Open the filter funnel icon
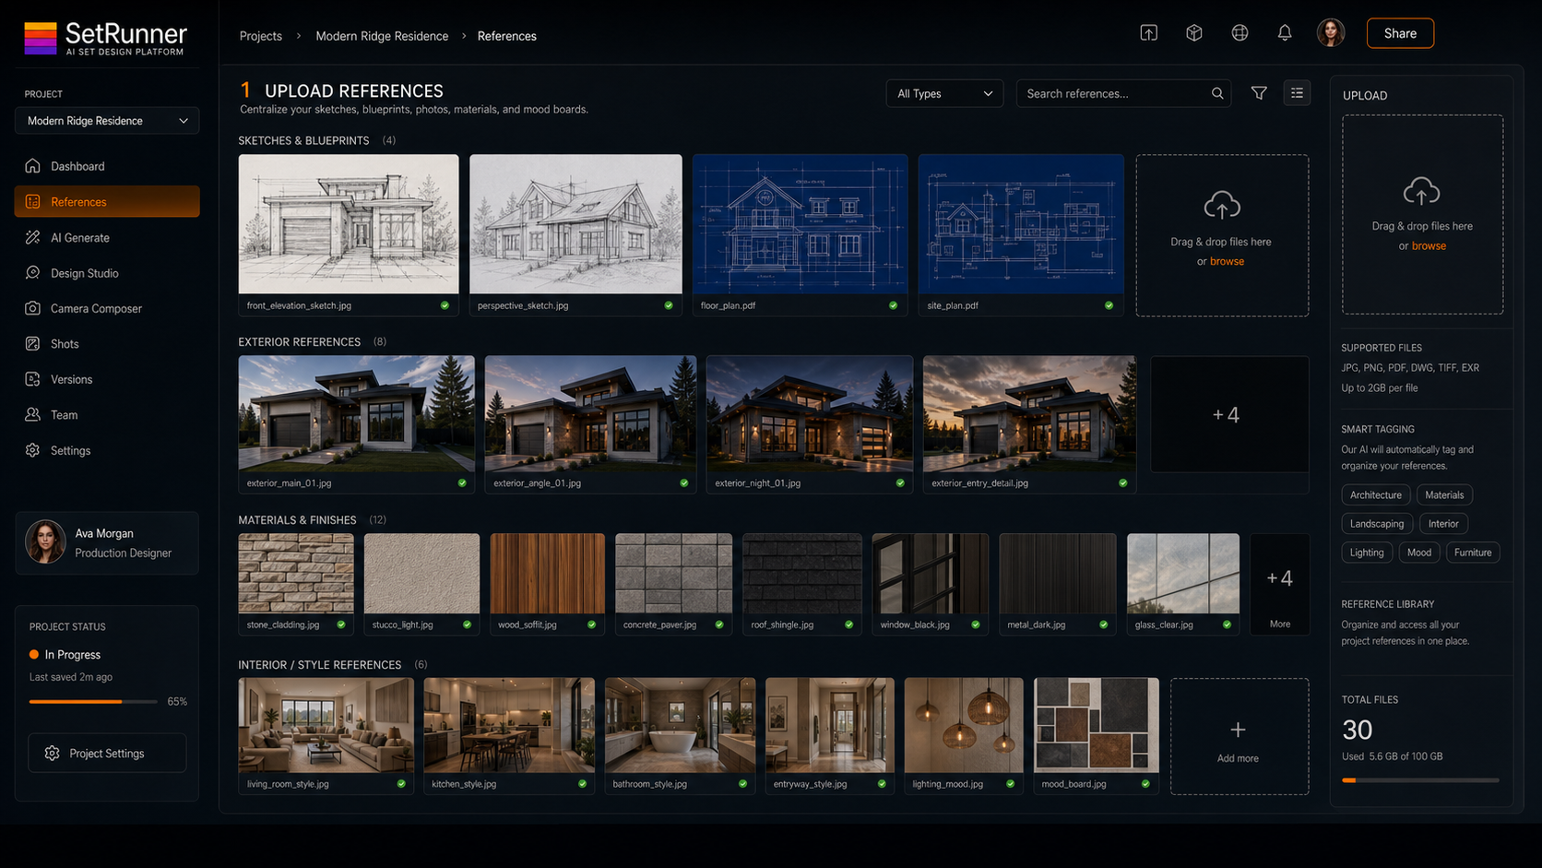Screen dimensions: 1542x868 1259,93
